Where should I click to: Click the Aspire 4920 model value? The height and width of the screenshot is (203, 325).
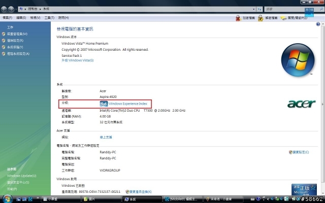tap(108, 97)
